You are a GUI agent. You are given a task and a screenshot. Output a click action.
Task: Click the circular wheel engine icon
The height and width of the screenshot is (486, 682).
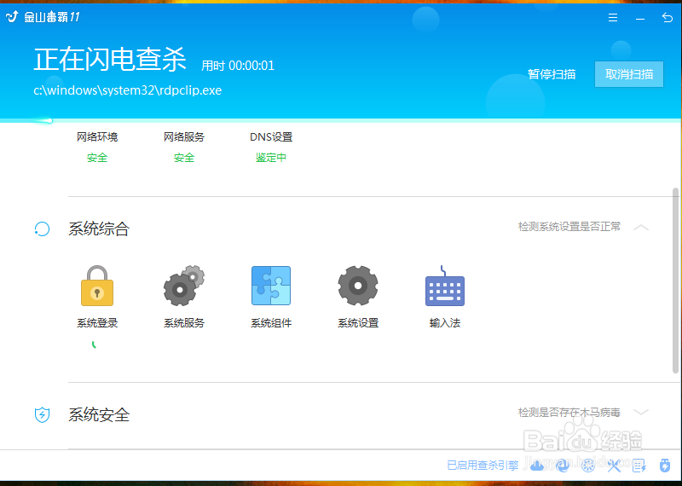[588, 466]
